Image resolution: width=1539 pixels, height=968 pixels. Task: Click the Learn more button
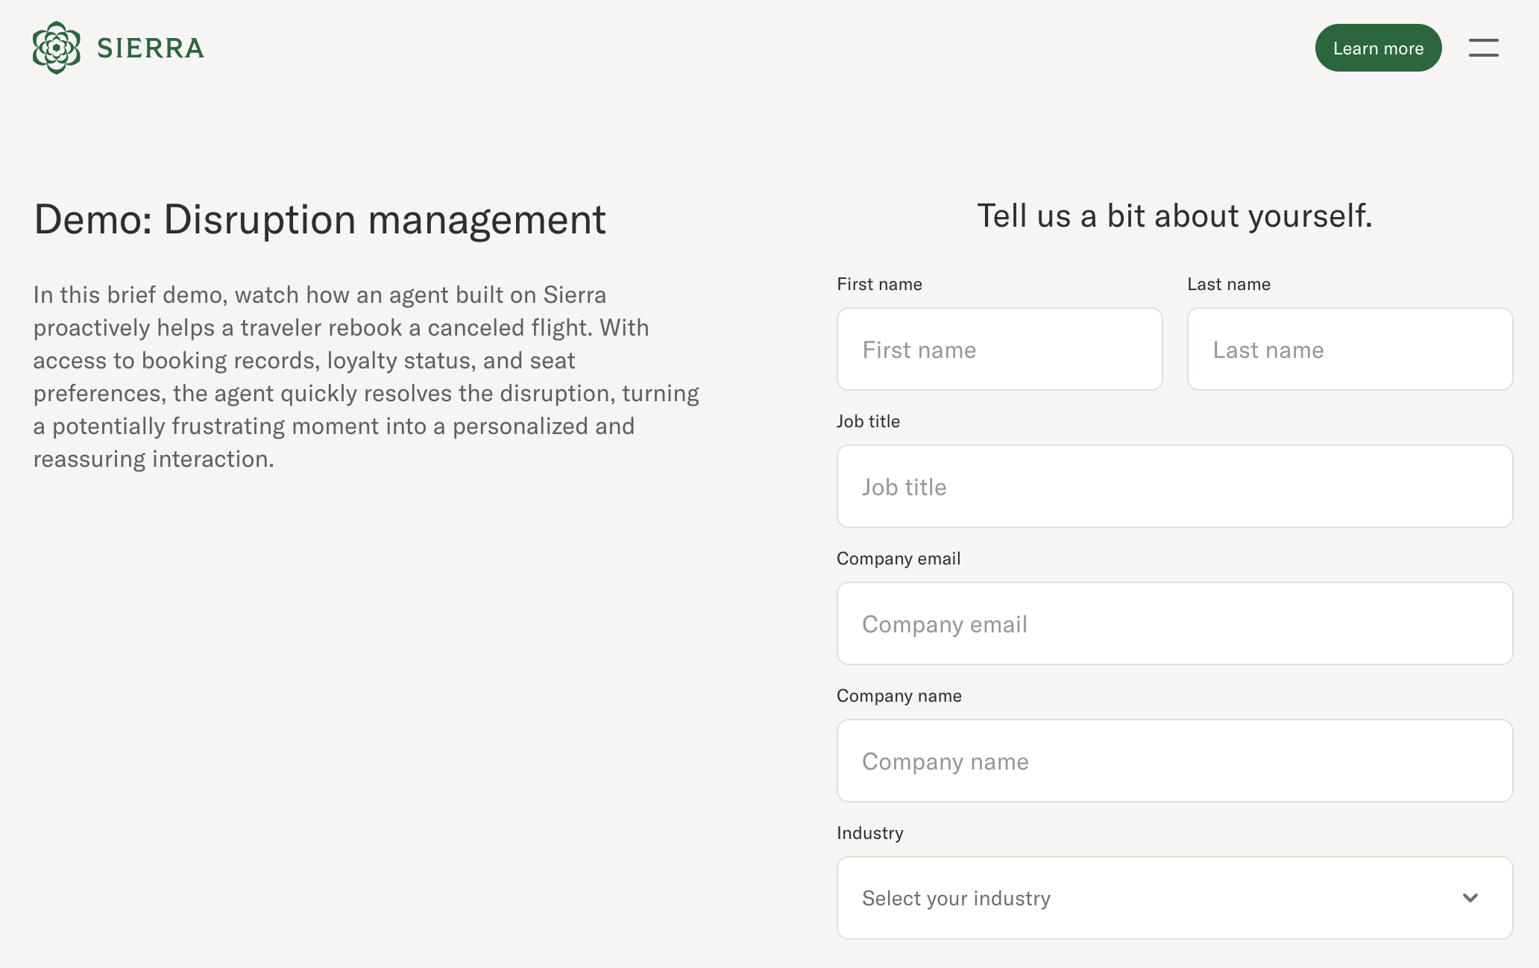coord(1378,48)
